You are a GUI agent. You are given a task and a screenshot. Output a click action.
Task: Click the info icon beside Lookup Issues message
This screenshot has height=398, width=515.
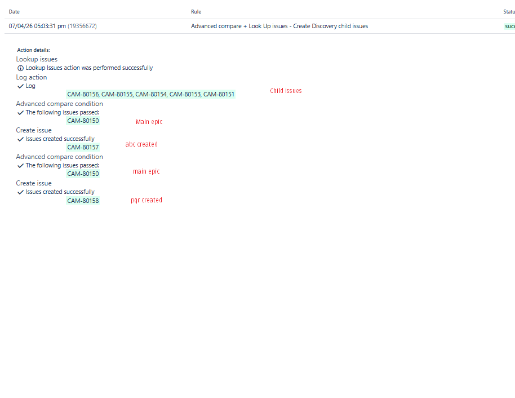tap(20, 68)
